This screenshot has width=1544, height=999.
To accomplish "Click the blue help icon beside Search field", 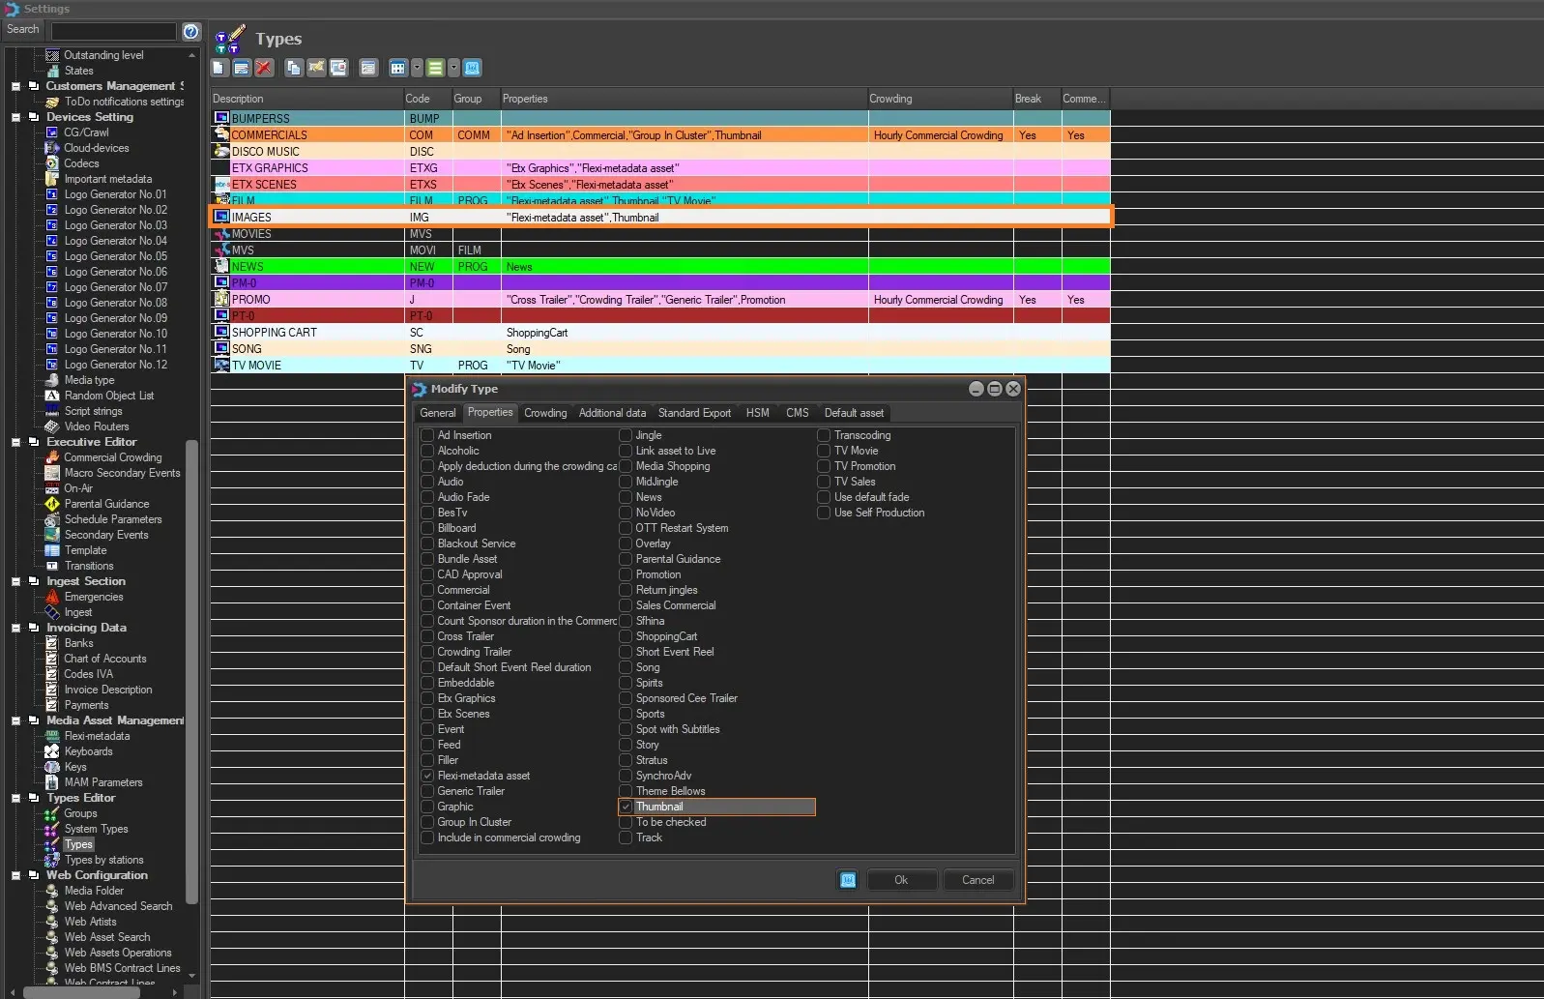I will (191, 31).
